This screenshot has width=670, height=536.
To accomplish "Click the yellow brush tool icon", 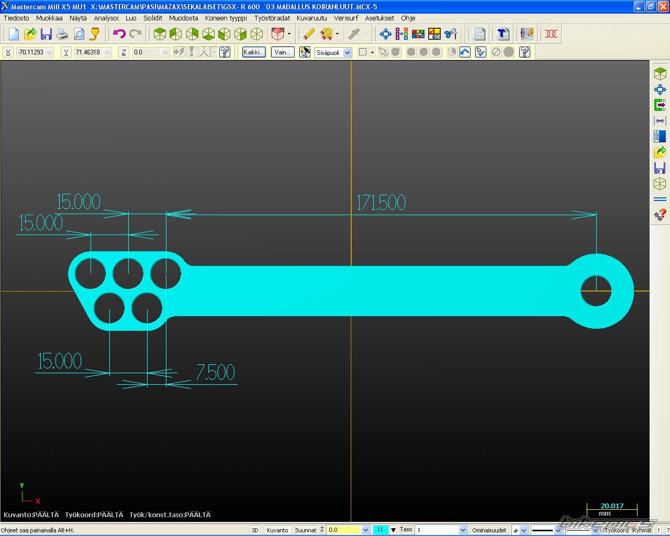I will [x=95, y=34].
